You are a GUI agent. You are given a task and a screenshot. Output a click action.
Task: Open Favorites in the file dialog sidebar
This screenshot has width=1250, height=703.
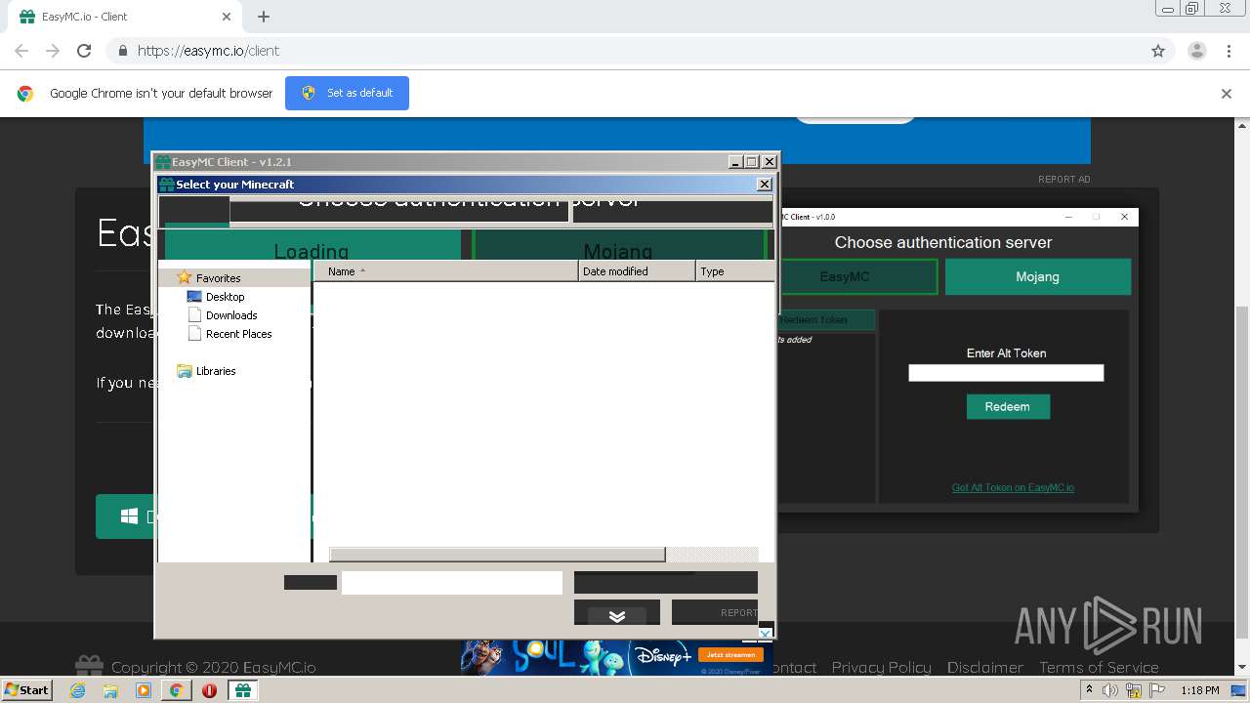[x=218, y=278]
